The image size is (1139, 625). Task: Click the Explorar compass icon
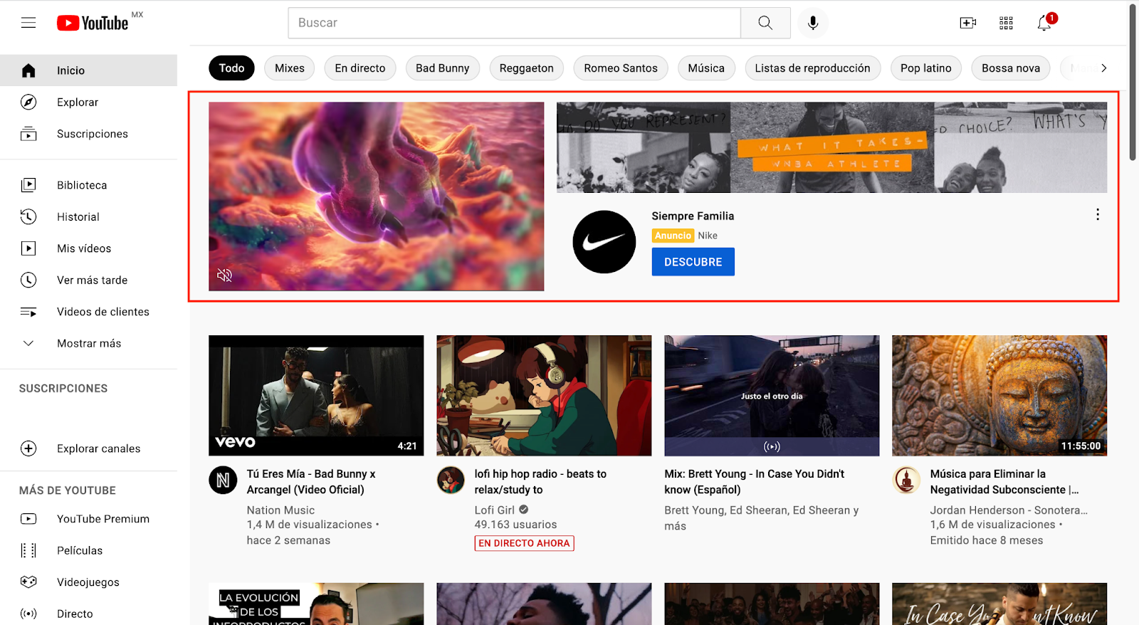(x=28, y=102)
